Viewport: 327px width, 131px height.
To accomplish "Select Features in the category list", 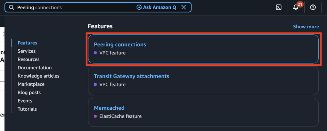I will [x=27, y=43].
